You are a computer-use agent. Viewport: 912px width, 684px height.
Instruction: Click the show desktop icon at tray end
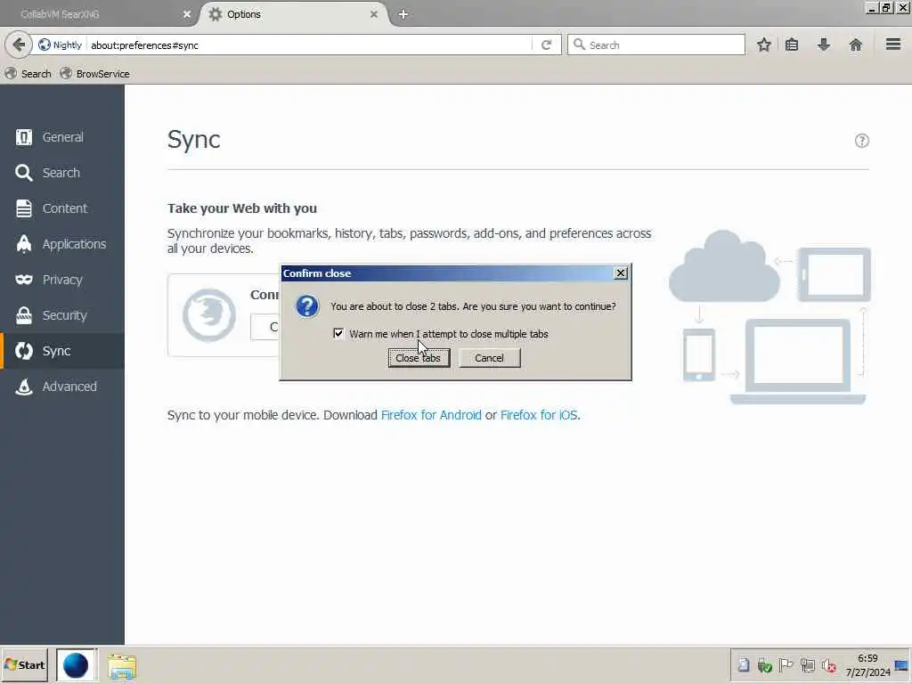pos(901,666)
